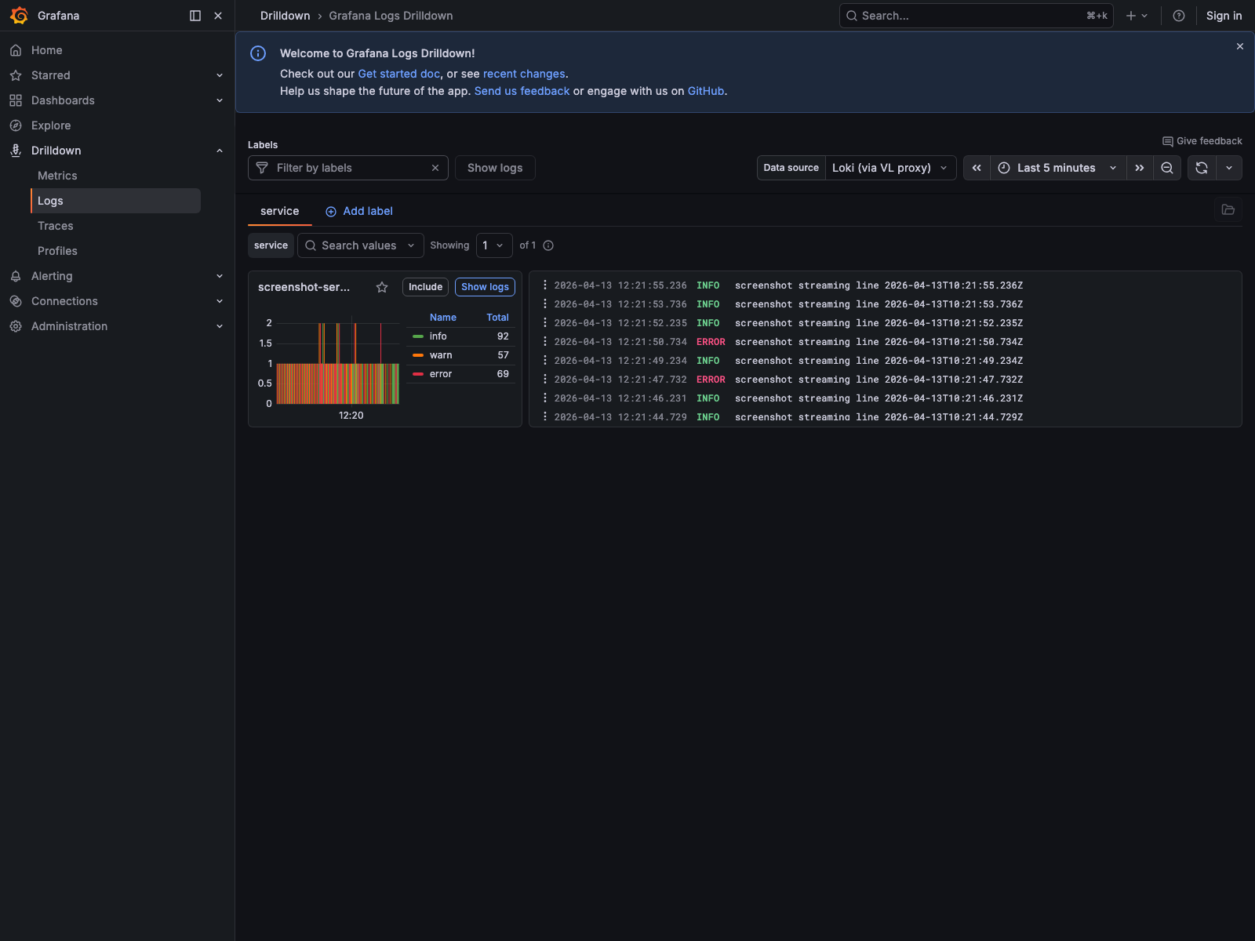The image size is (1255, 941).
Task: Open the Data source Loki dropdown
Action: click(891, 168)
